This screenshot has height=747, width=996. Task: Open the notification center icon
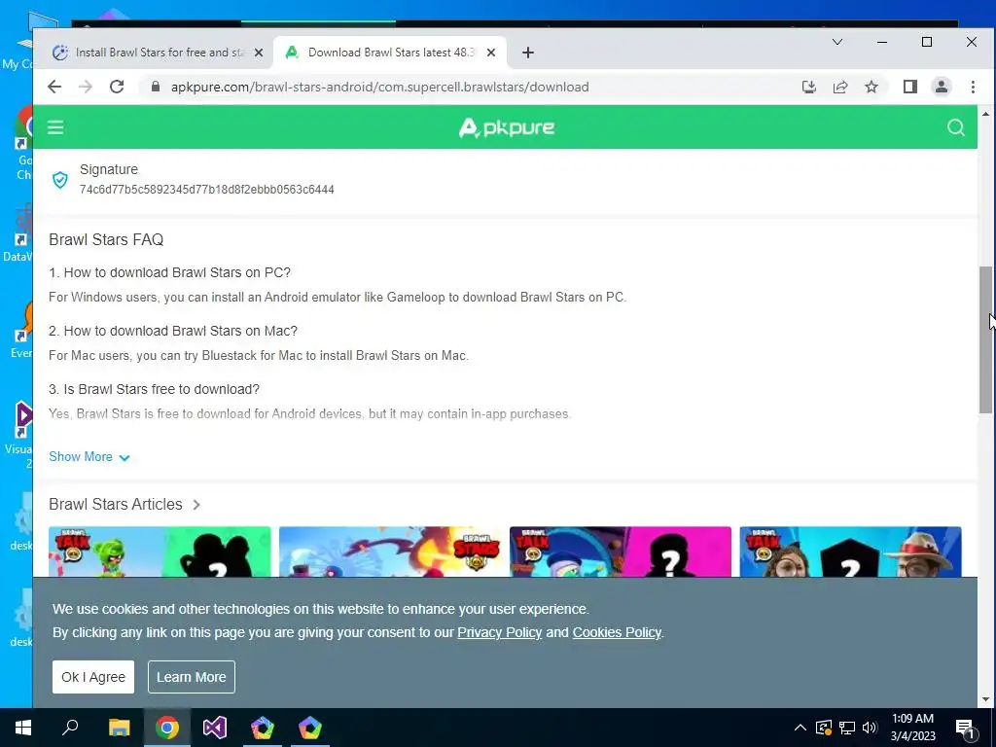pos(965,729)
